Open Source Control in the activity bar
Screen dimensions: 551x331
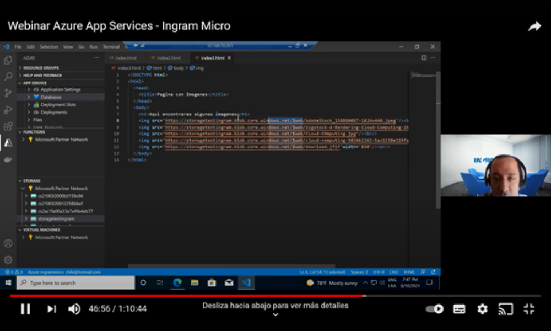(8, 93)
